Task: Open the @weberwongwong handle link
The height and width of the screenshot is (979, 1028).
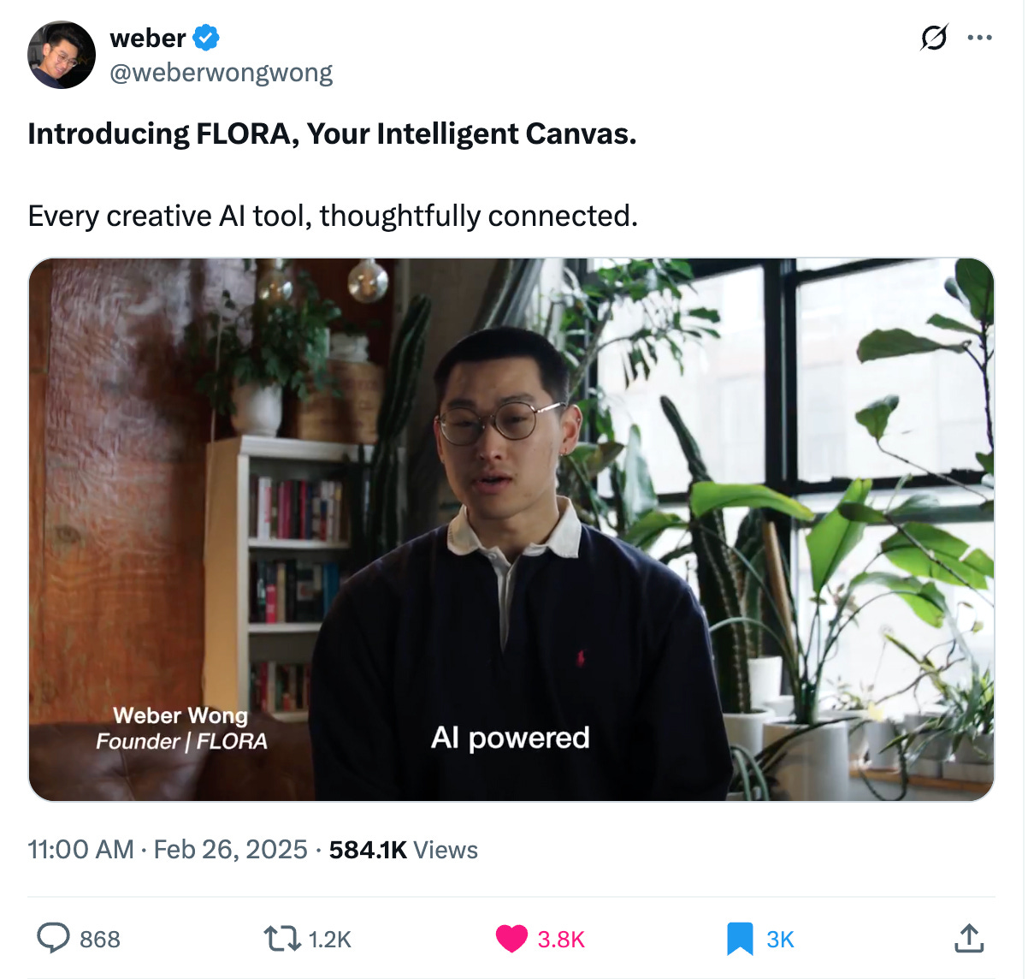Action: (x=222, y=73)
